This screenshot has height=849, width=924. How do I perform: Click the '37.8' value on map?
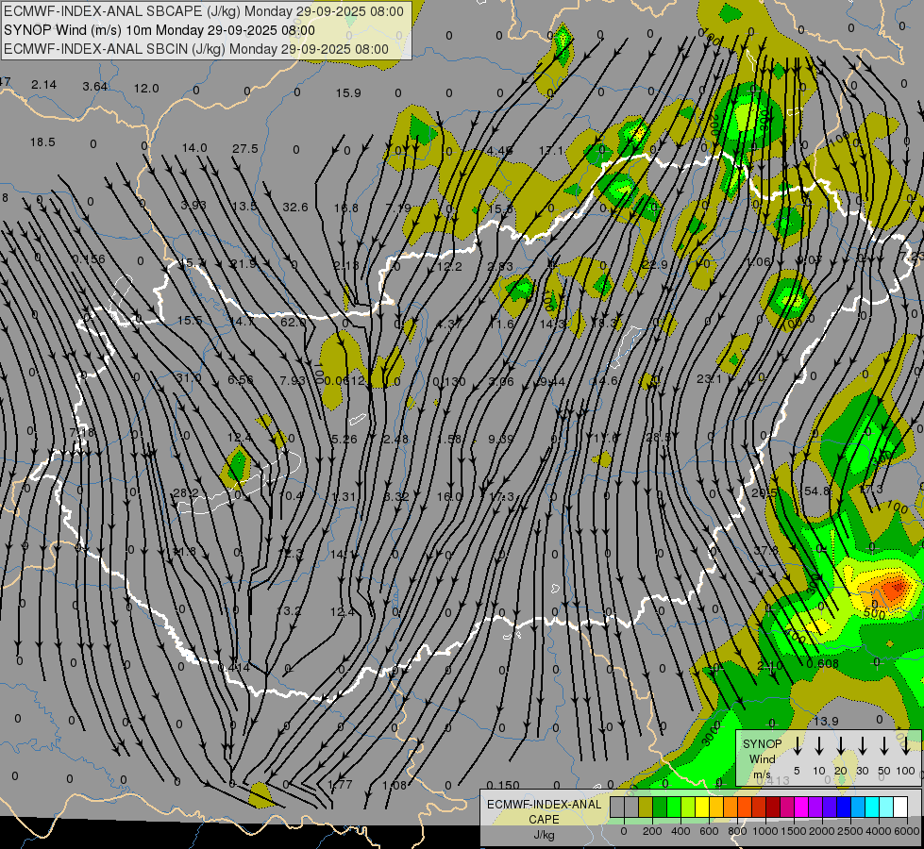point(766,550)
